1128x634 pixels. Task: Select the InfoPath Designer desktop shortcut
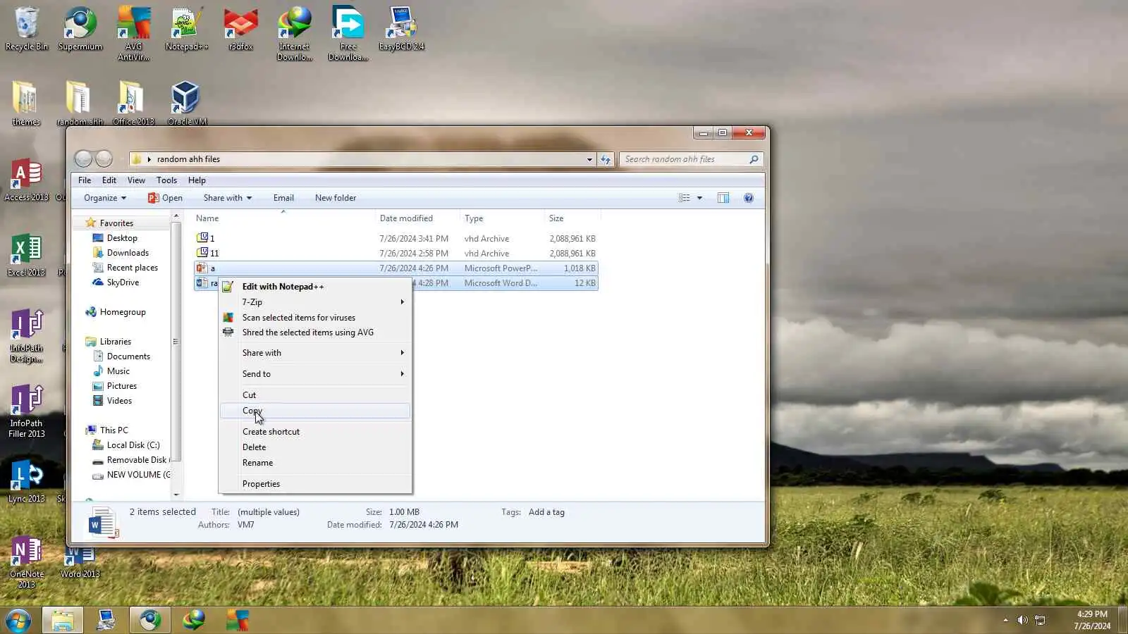26,335
